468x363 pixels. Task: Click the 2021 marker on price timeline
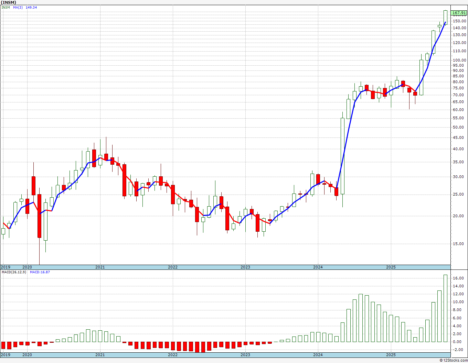[100, 267]
